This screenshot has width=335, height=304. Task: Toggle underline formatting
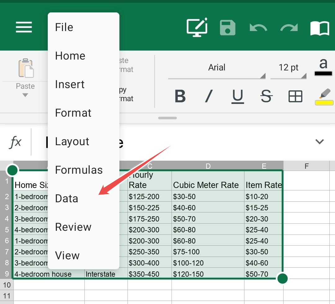pos(238,96)
